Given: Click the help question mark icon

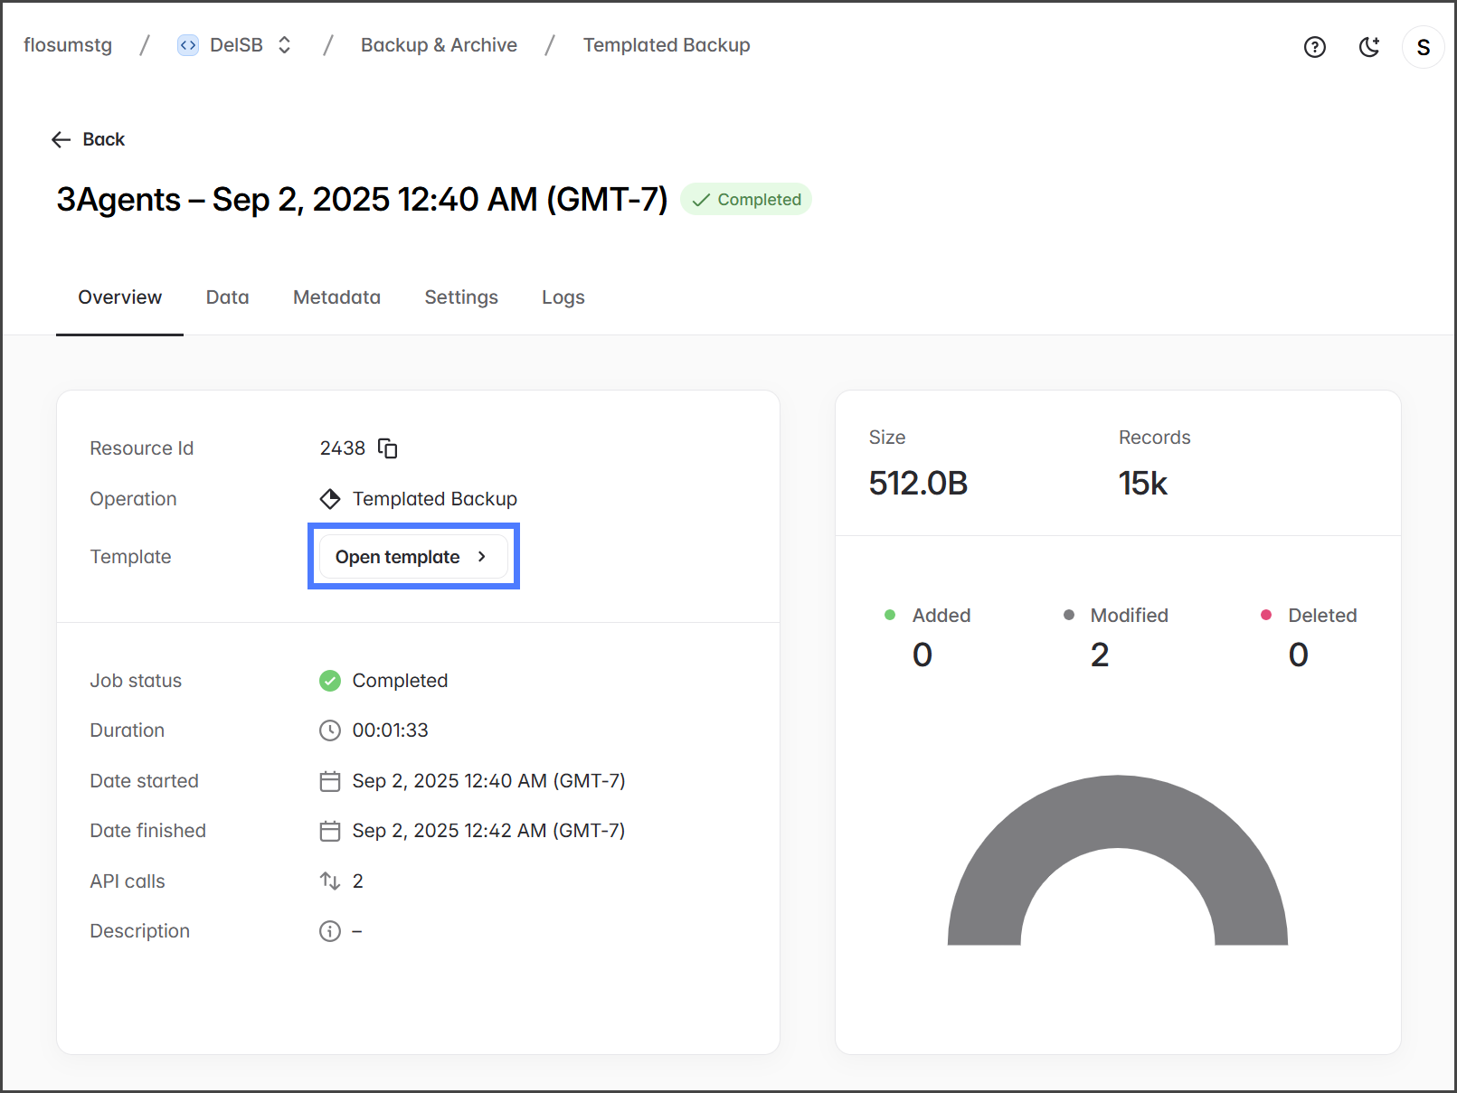Looking at the screenshot, I should pos(1314,47).
